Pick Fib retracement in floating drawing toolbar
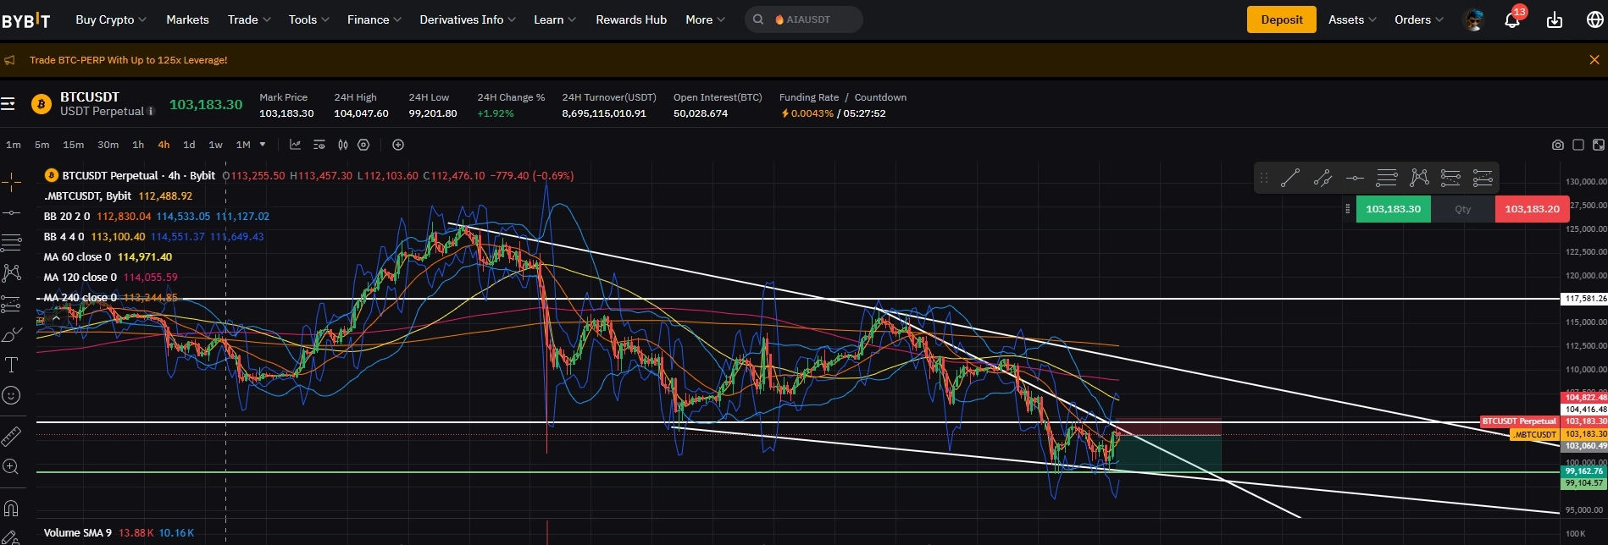This screenshot has width=1608, height=545. pyautogui.click(x=1387, y=178)
